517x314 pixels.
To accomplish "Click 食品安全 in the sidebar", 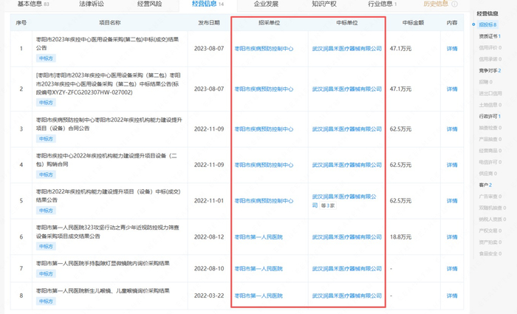I will [x=490, y=253].
